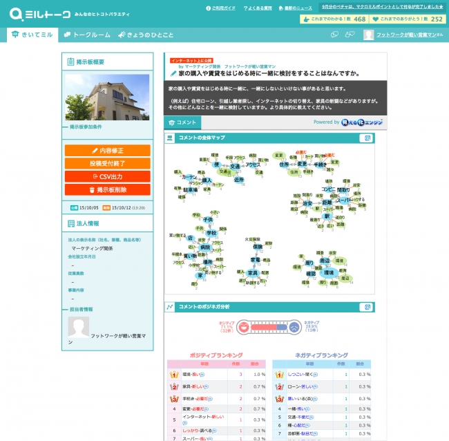Click the comment bubble next to しつこい-聞く
The height and width of the screenshot is (441, 449).
(314, 374)
